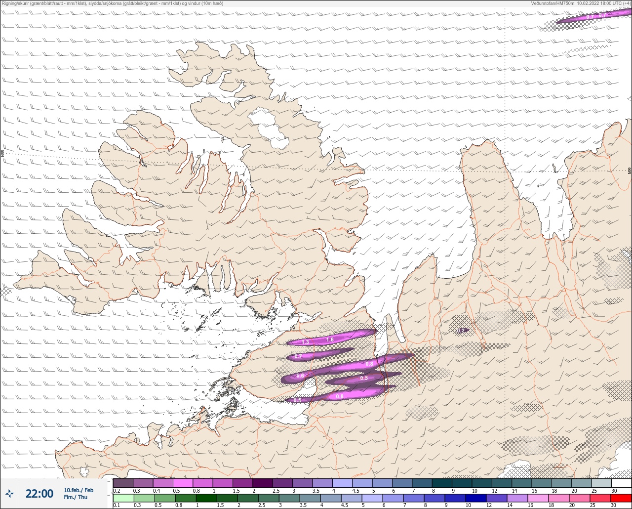Select the 25 swatch in lower rain legend

[x=600, y=498]
